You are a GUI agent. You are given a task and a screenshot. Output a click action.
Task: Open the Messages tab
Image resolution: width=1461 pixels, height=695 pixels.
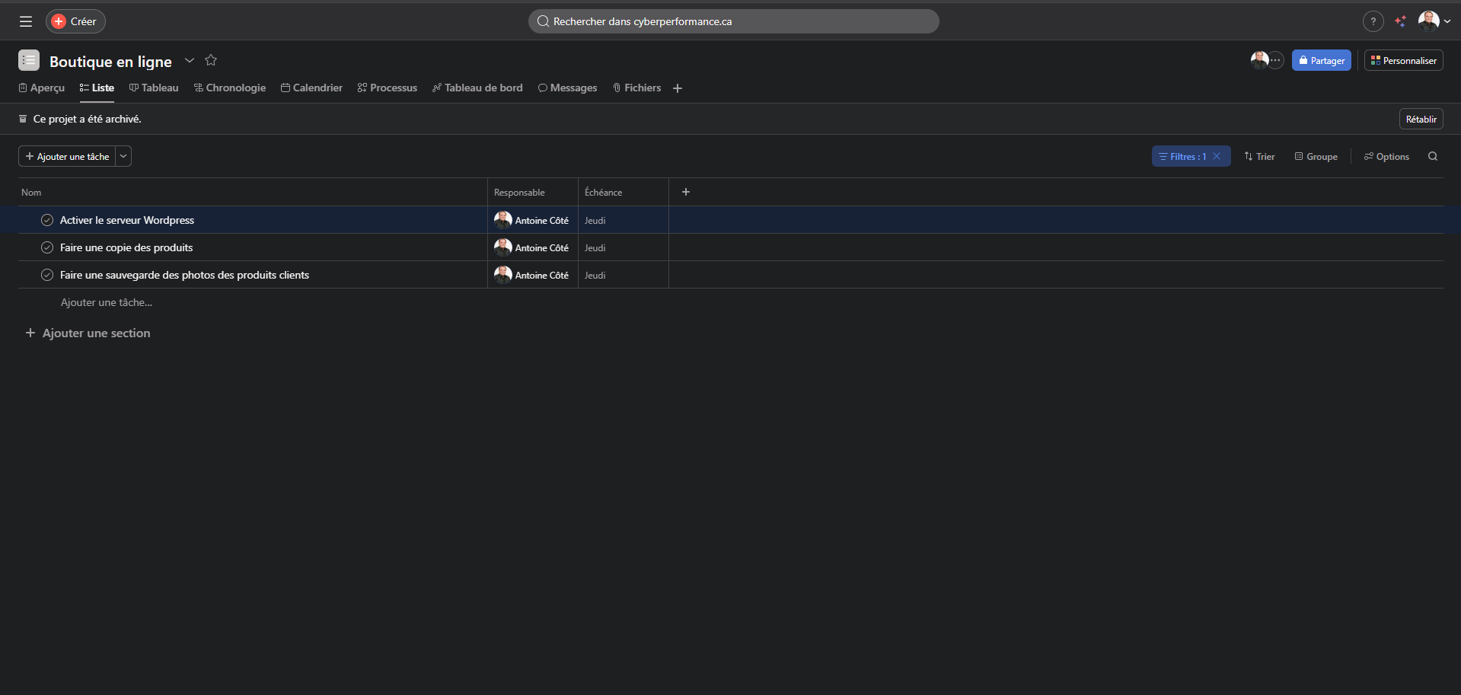tap(567, 88)
